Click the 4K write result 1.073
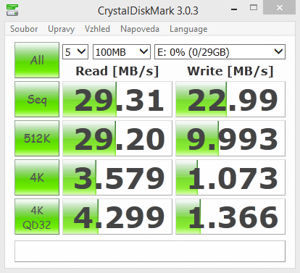This screenshot has width=300, height=273. (x=230, y=177)
